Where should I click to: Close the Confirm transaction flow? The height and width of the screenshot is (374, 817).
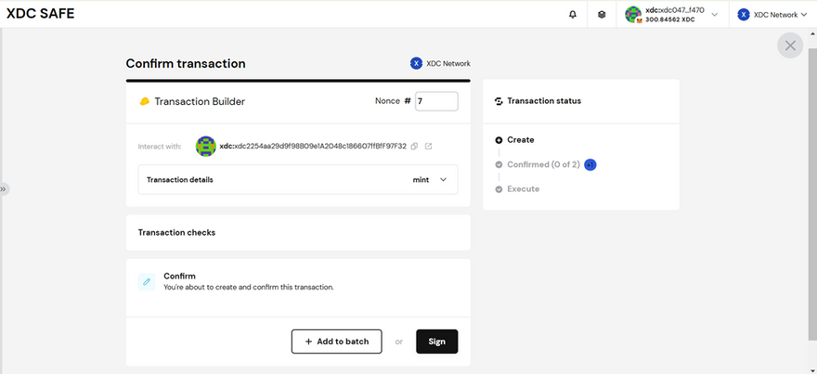pos(790,45)
